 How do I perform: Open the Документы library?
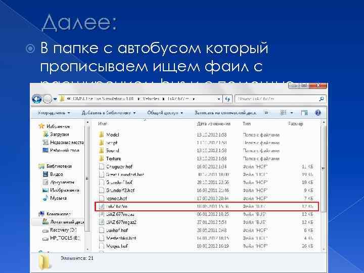pyautogui.click(x=59, y=182)
